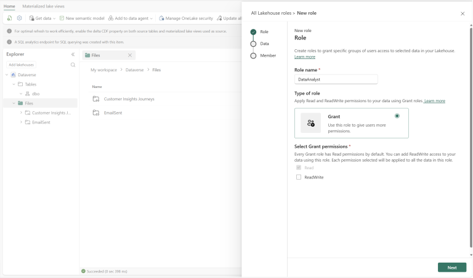Viewport: 473px width, 278px height.
Task: Click the Add lakehouses button
Action: click(21, 65)
